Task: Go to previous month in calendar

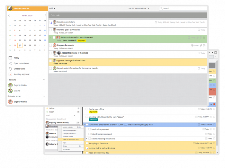Action: click(9, 15)
